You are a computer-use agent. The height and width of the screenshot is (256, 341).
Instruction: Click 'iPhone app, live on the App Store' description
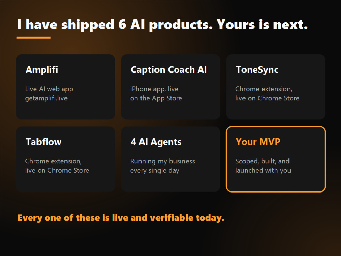(x=156, y=94)
